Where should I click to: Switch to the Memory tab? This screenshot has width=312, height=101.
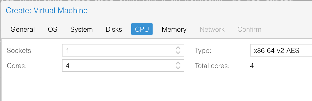pos(174,29)
